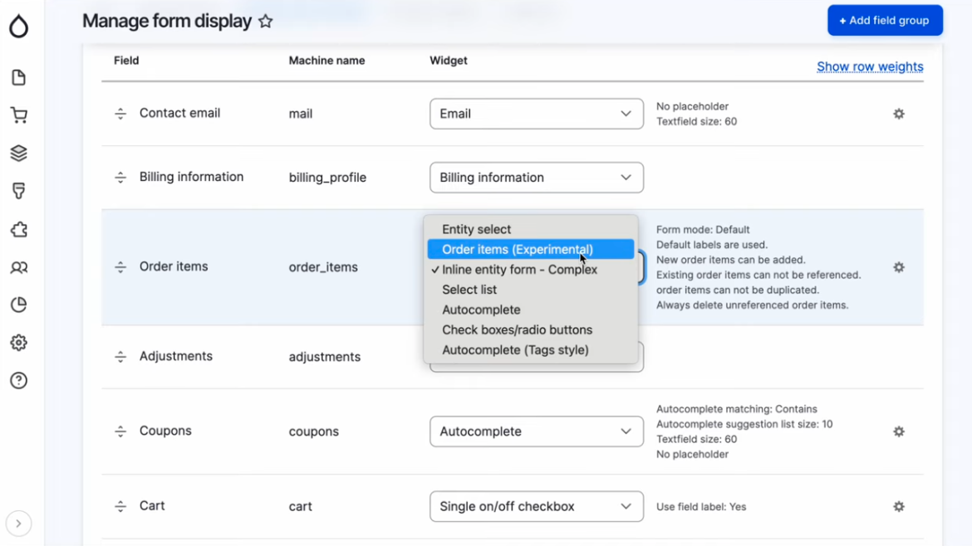Screen dimensions: 972x546
Task: Click the Show row weights link
Action: pyautogui.click(x=870, y=66)
